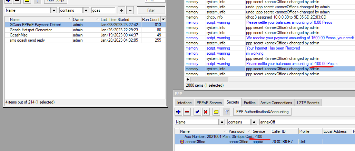Add a new PPP secret with plus icon
Viewport: 355px width, 151px height.
[178, 112]
